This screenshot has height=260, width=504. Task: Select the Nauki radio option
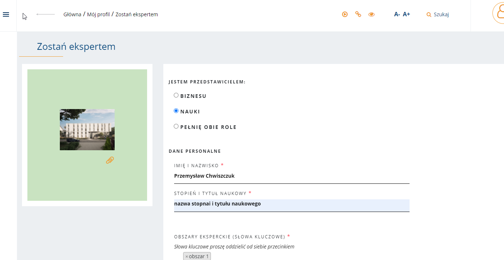click(176, 111)
